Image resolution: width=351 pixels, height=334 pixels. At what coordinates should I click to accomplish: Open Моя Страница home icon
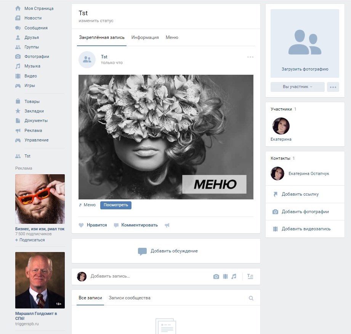coord(18,8)
